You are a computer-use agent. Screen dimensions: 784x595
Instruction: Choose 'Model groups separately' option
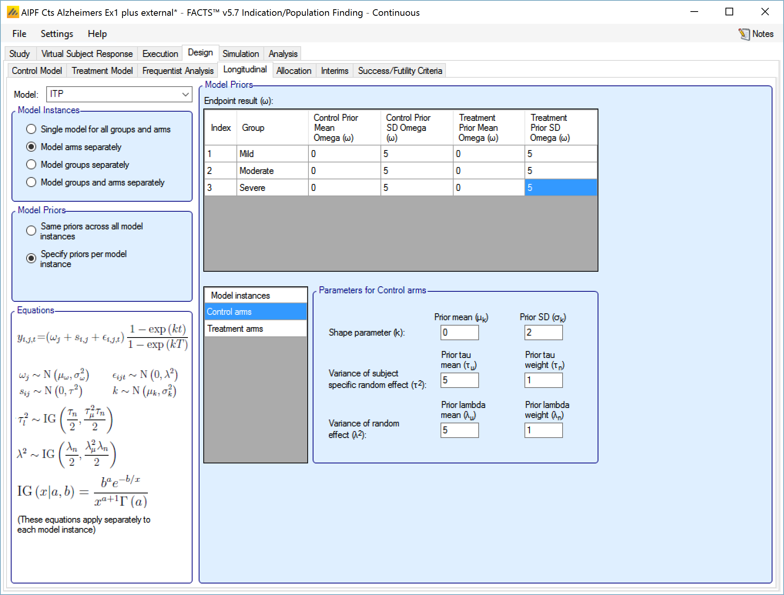[31, 165]
